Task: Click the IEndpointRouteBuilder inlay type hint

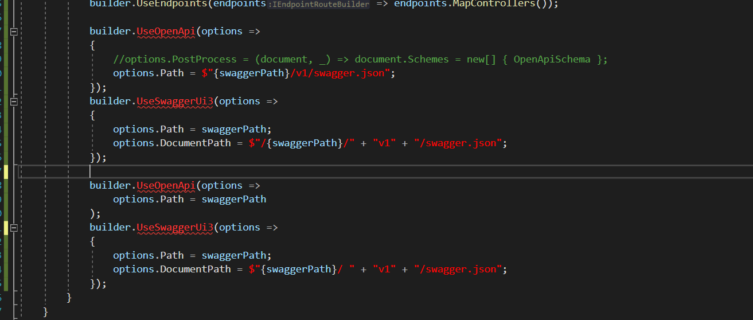Action: pos(318,3)
